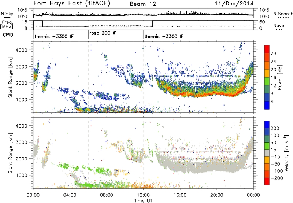Viewport: 293px width, 203px height.
Task: Click the 'Freq. [MHz]' axis label
Action: (7, 25)
